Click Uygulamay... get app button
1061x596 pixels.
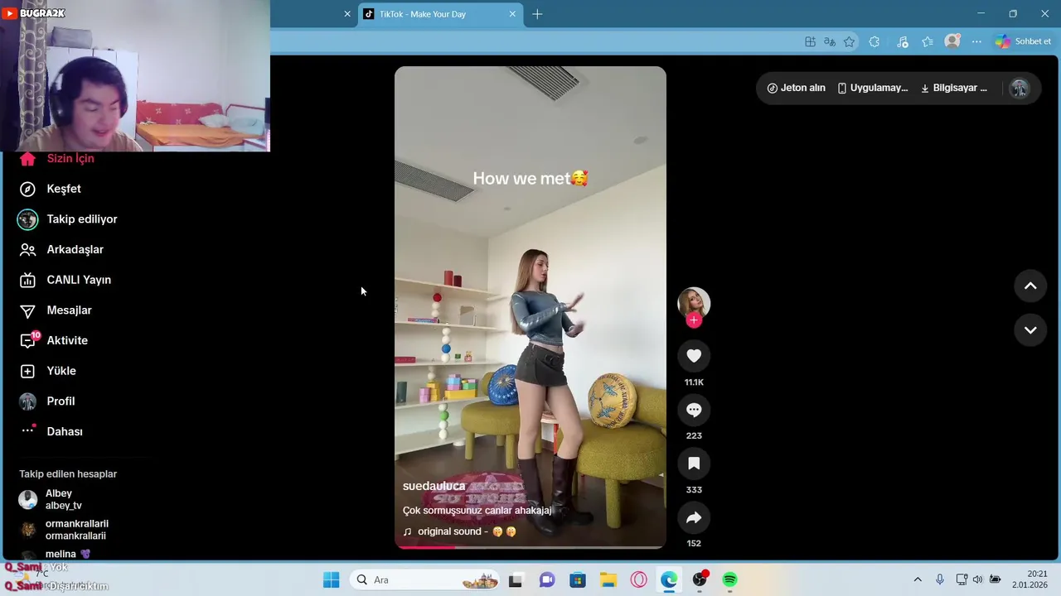[x=872, y=88]
